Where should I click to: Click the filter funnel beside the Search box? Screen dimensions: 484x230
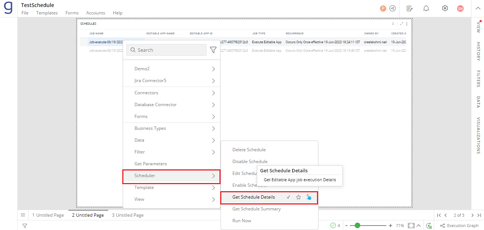tap(213, 50)
